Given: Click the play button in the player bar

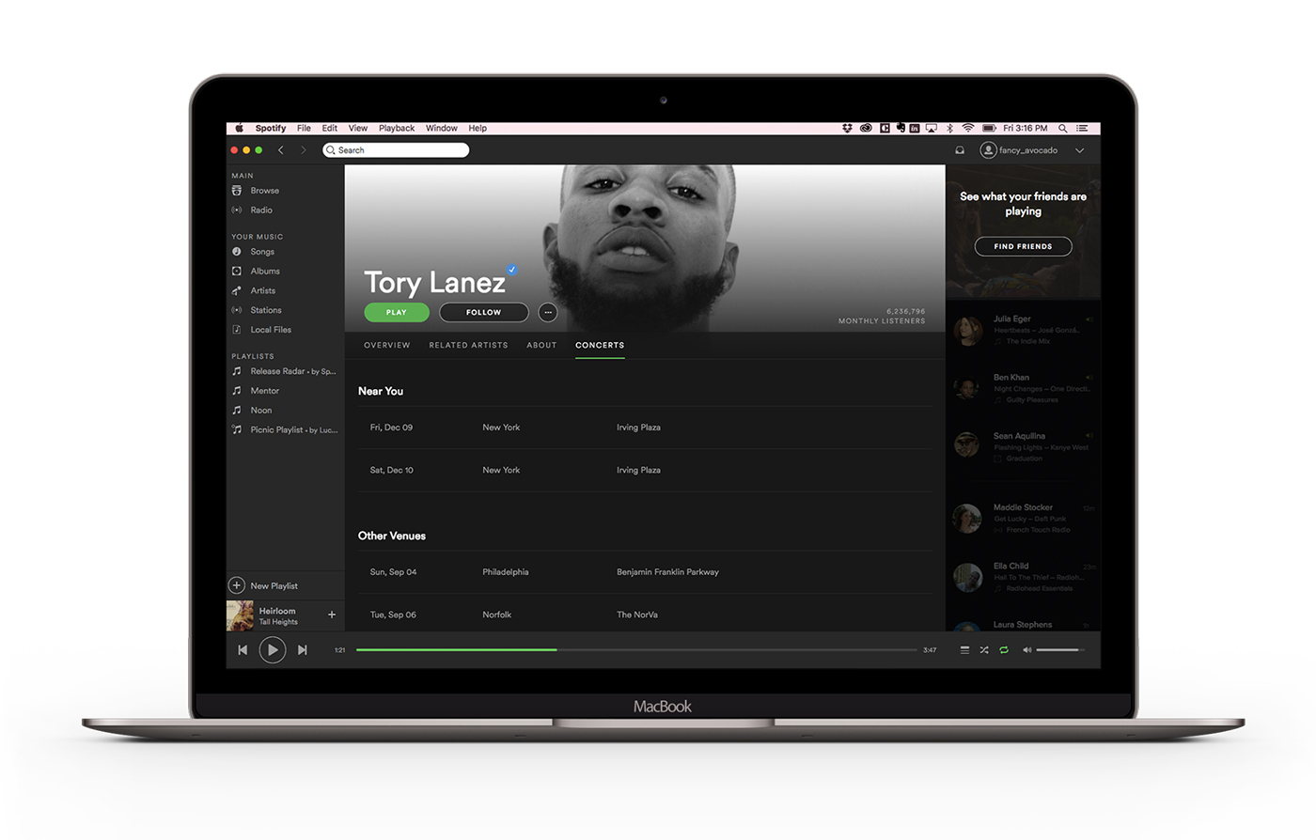Looking at the screenshot, I should (273, 649).
